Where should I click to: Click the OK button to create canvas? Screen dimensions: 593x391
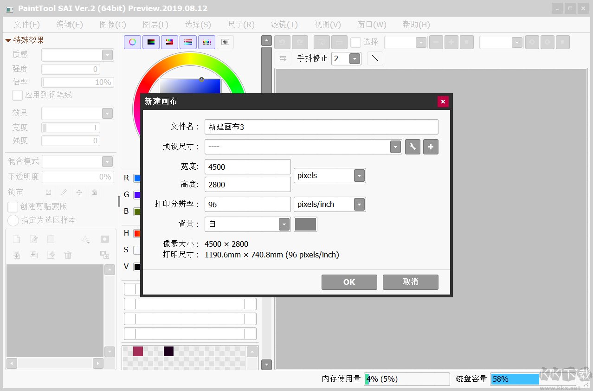point(349,282)
